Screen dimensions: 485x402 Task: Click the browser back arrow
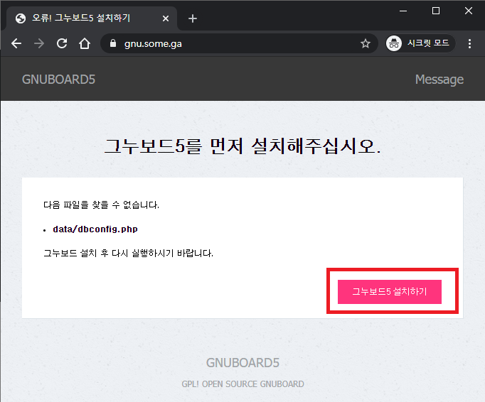click(x=16, y=43)
